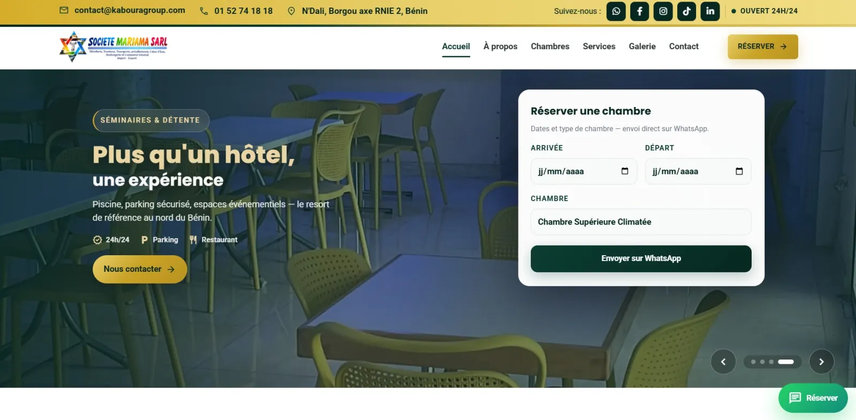856x420 pixels.
Task: Go to the Accueil menu item
Action: [x=456, y=47]
